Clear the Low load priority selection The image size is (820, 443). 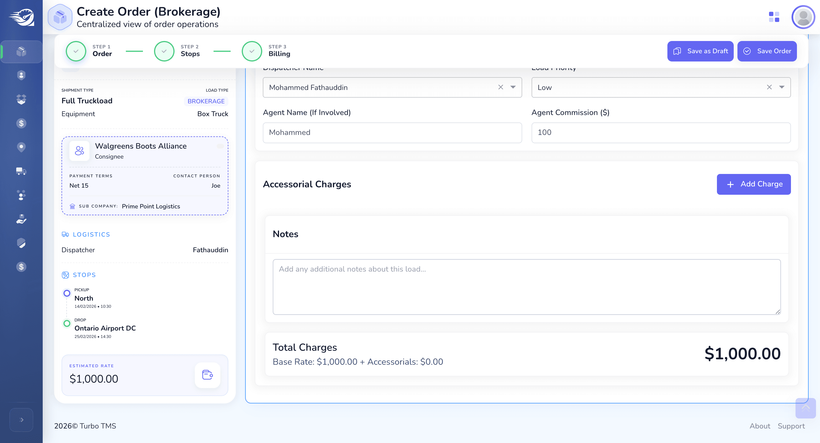769,87
